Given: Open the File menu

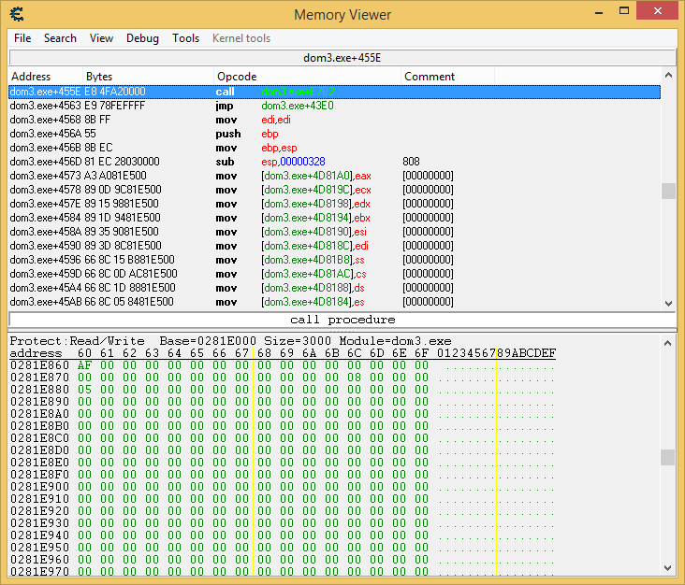Looking at the screenshot, I should click(22, 38).
